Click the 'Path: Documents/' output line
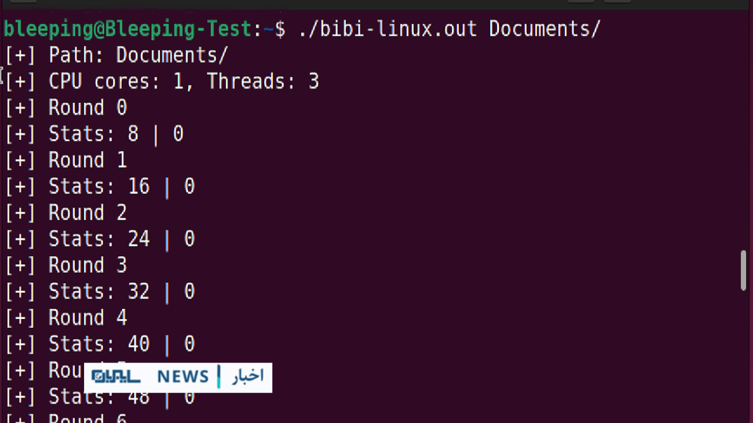The height and width of the screenshot is (423, 753). click(x=116, y=55)
